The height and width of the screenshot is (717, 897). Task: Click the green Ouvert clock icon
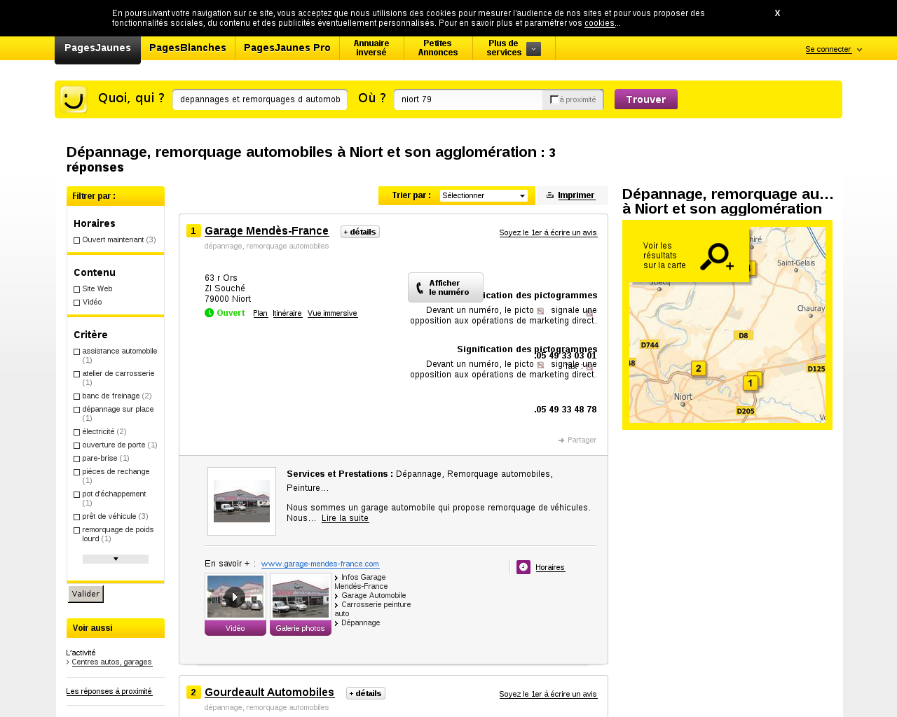coord(209,313)
